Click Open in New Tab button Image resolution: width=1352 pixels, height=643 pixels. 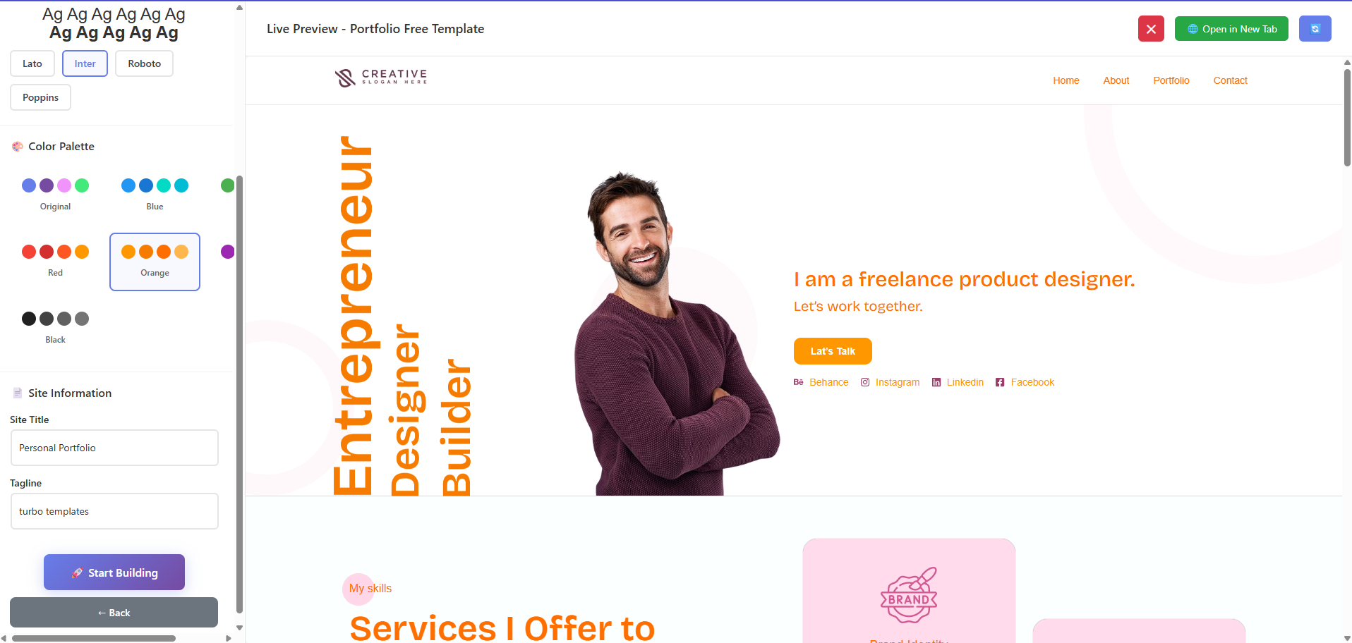1231,29
